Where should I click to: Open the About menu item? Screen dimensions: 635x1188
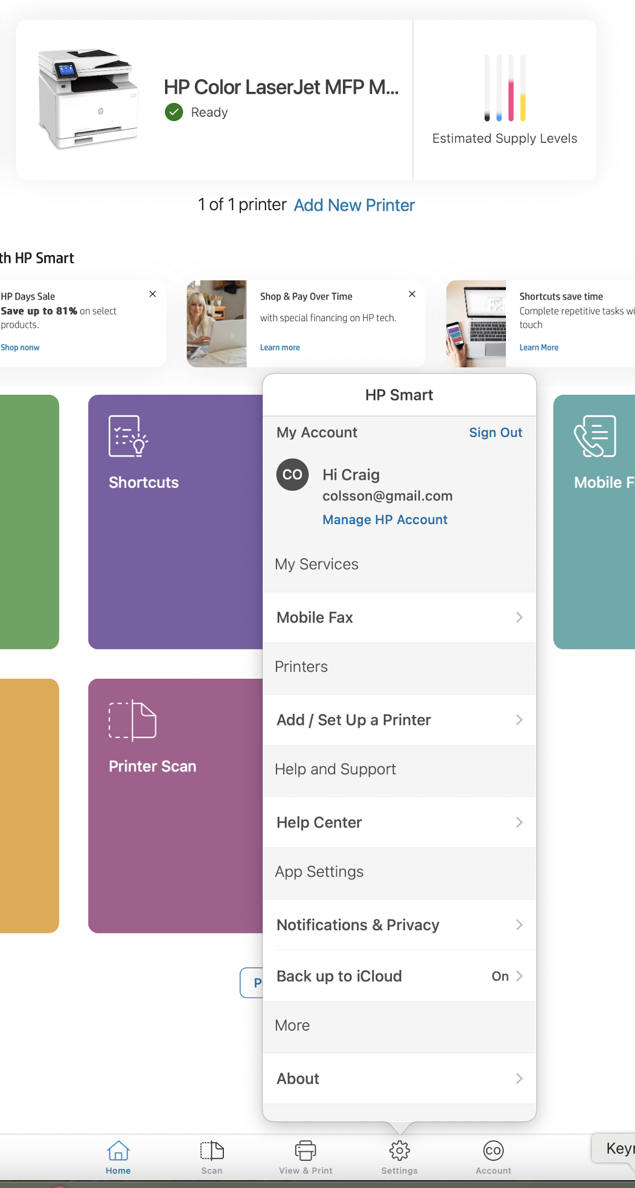(x=399, y=1079)
